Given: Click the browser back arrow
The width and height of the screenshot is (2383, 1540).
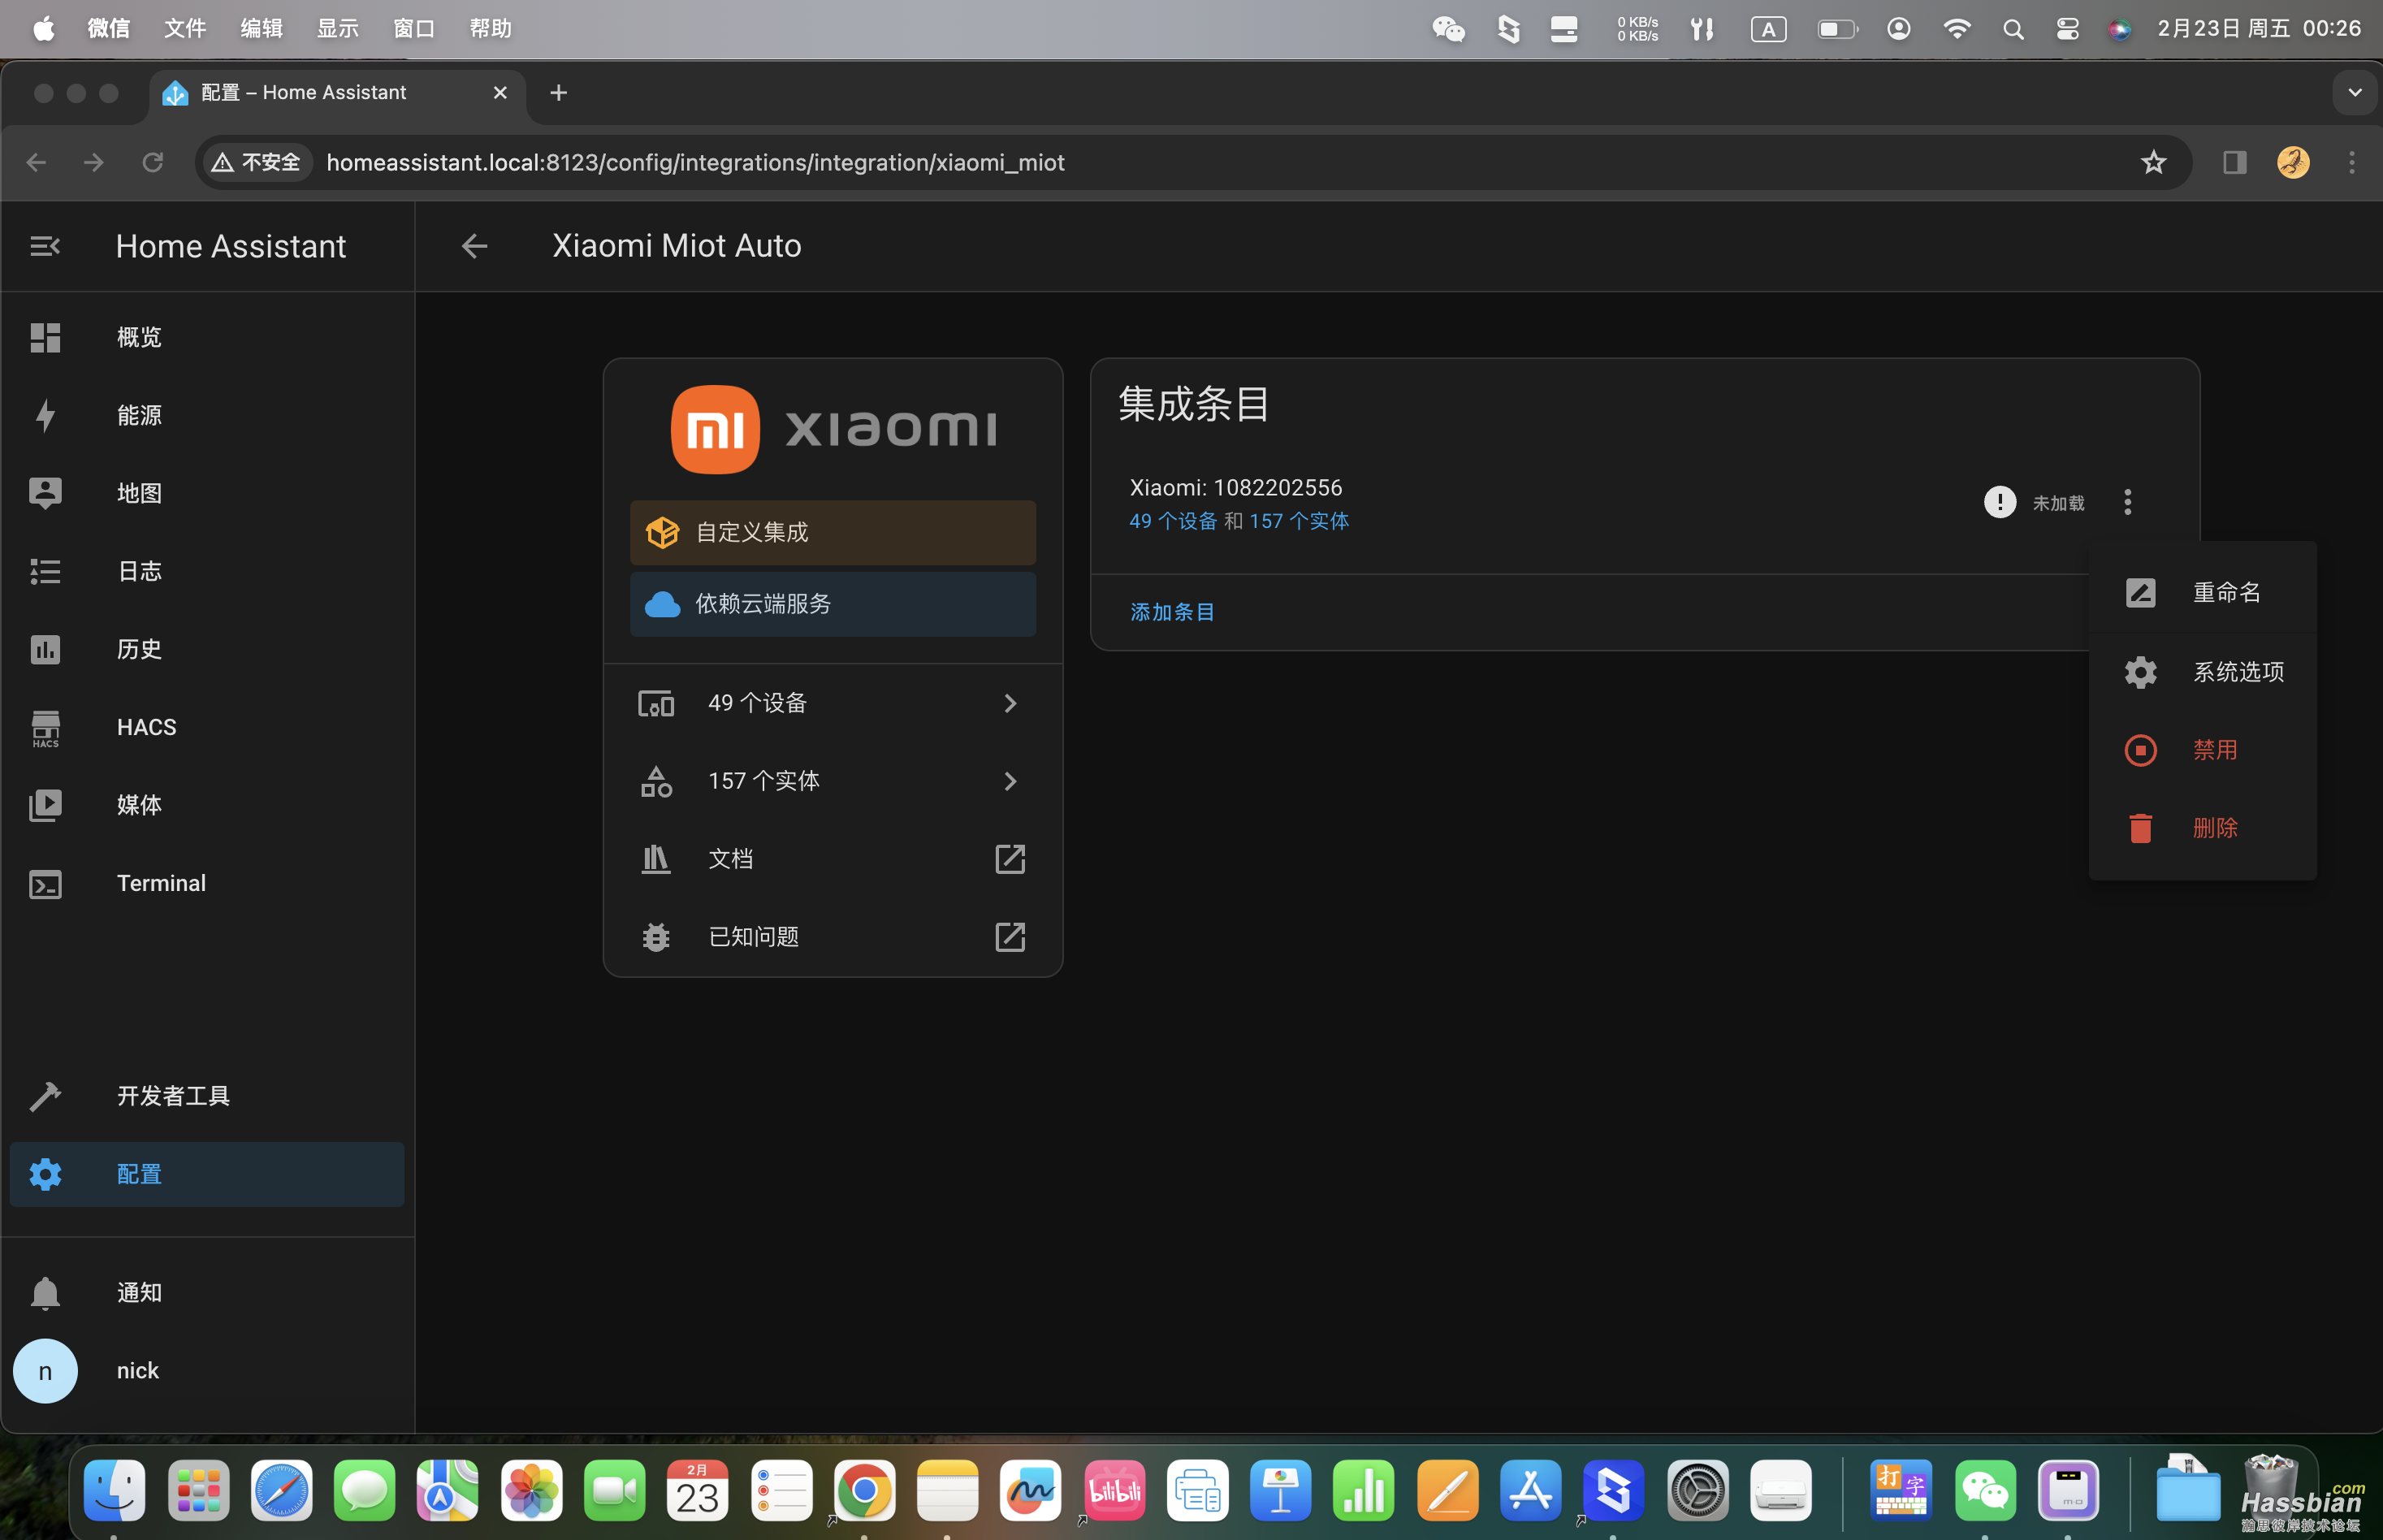Looking at the screenshot, I should 36,162.
